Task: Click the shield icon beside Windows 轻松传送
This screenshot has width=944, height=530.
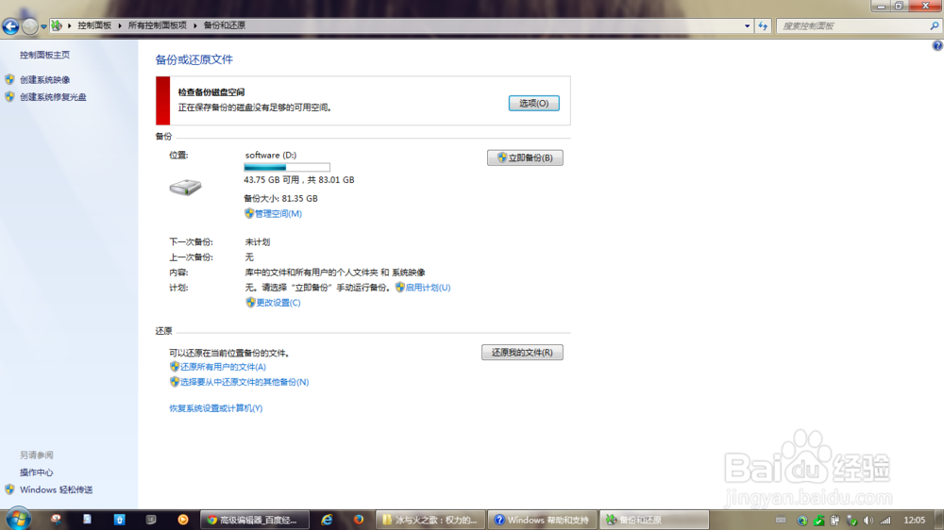Action: tap(9, 489)
